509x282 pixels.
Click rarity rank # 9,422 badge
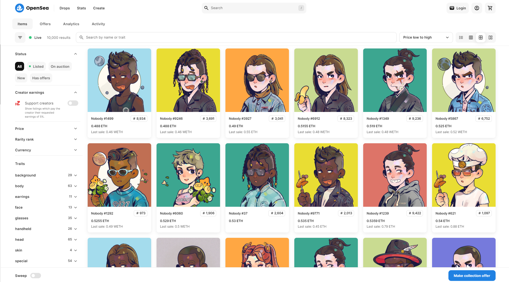pyautogui.click(x=415, y=213)
